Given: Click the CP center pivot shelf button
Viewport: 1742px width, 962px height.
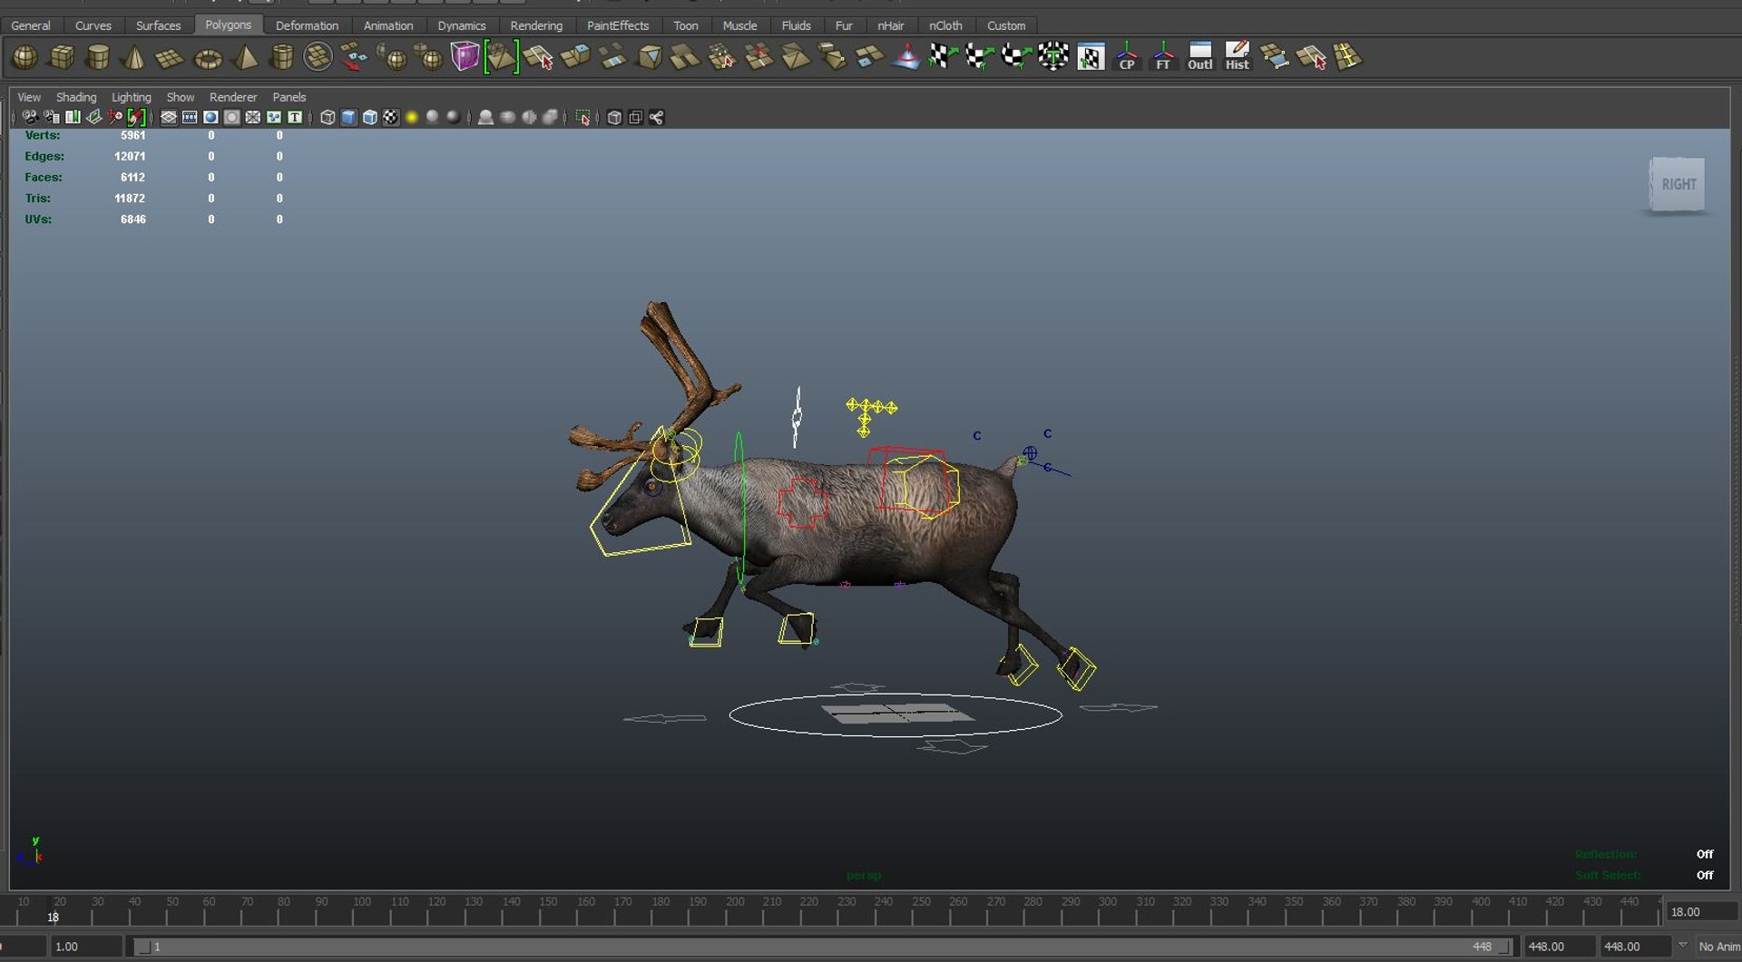Looking at the screenshot, I should point(1127,57).
